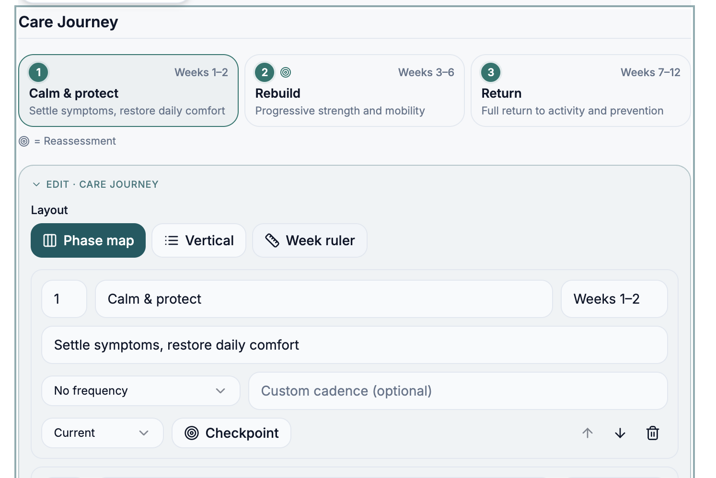
Task: Click the reassessment legend icon
Action: 24,141
